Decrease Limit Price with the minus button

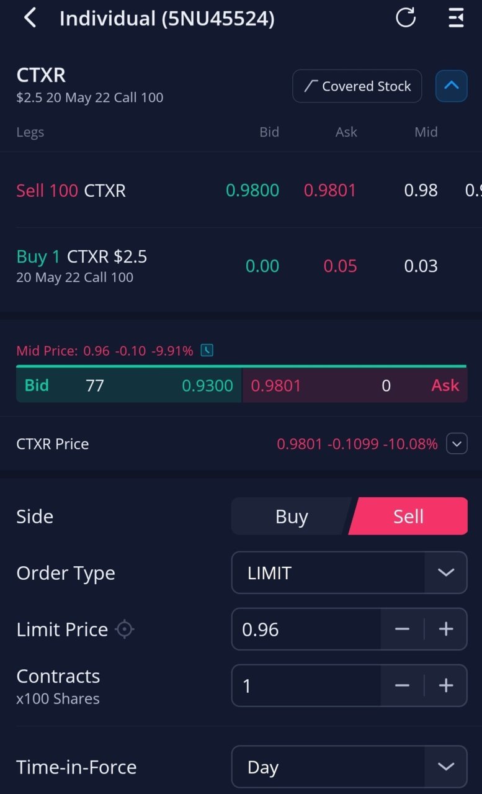402,629
